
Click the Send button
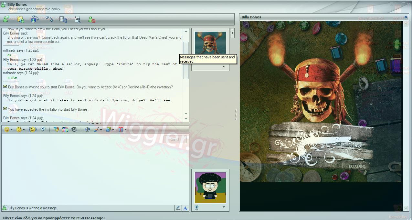pyautogui.click(x=175, y=139)
